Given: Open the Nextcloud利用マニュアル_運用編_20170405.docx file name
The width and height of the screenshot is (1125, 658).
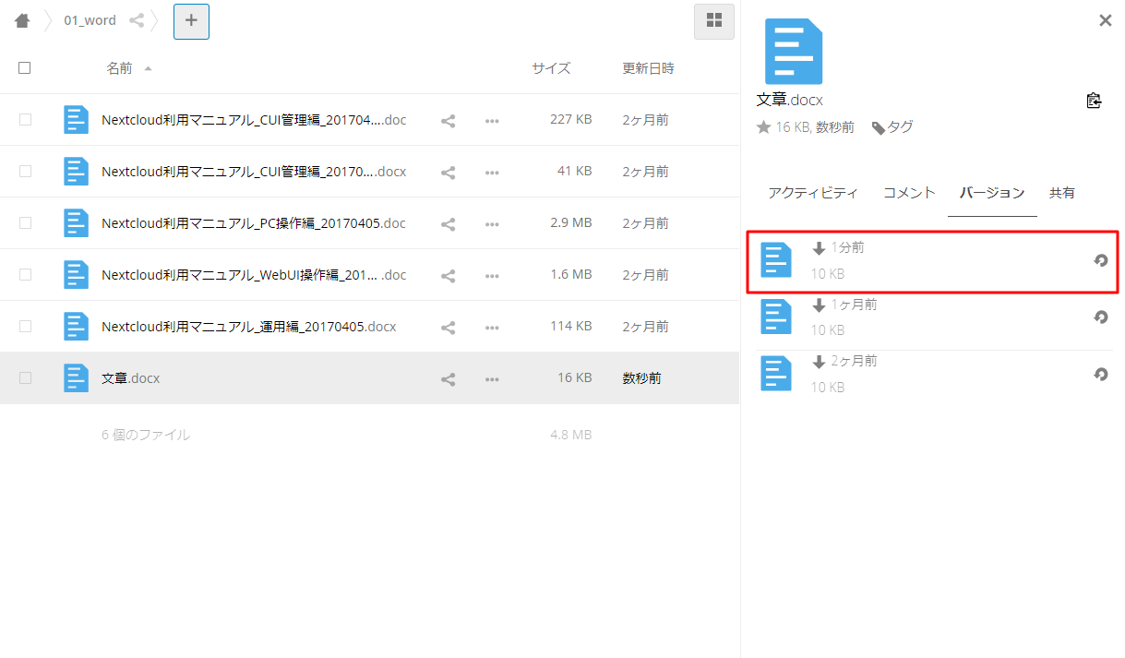Looking at the screenshot, I should pyautogui.click(x=249, y=327).
